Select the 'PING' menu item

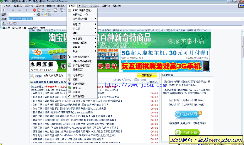[x=82, y=10]
